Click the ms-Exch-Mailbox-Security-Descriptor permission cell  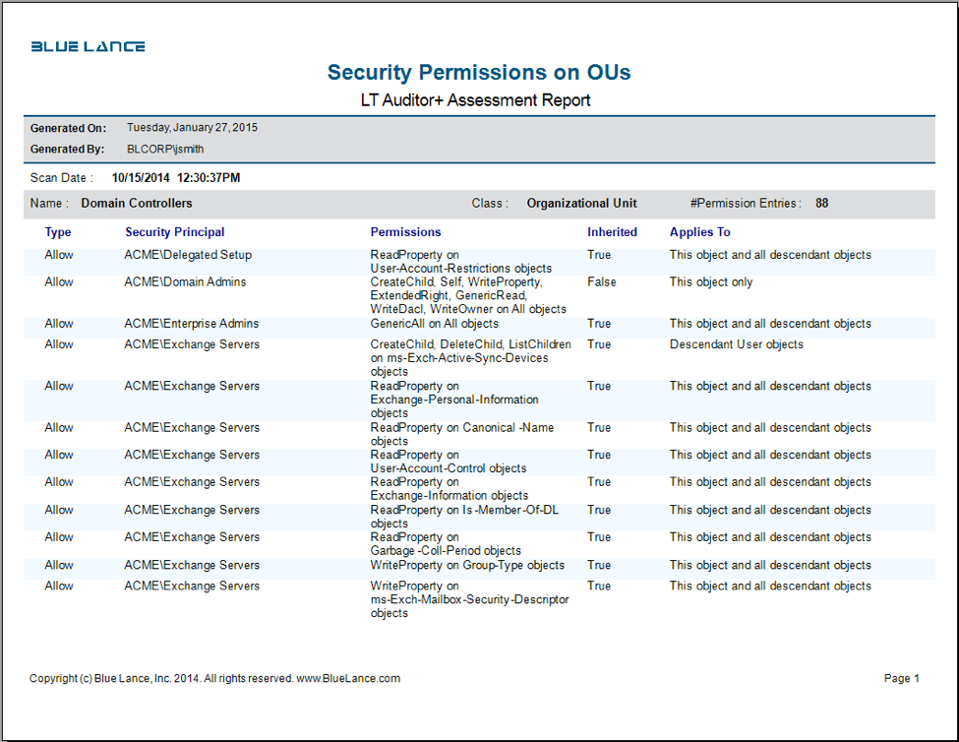click(x=470, y=599)
